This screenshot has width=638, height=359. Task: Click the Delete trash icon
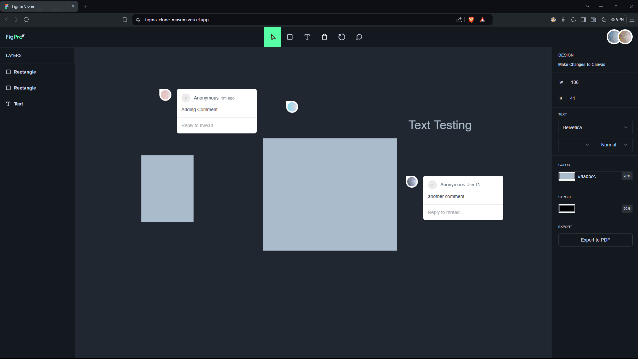tap(325, 37)
